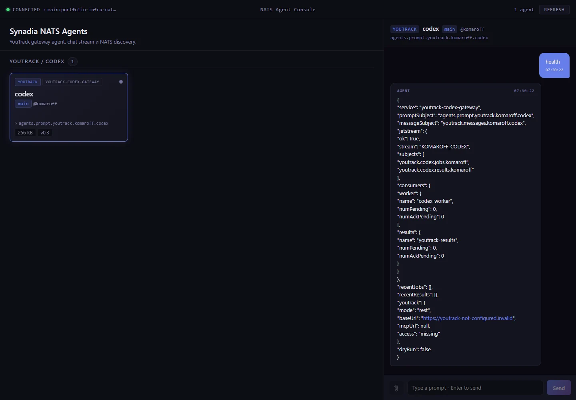Viewport: 576px width, 400px height.
Task: Click the AGENT label on the response
Action: [403, 91]
